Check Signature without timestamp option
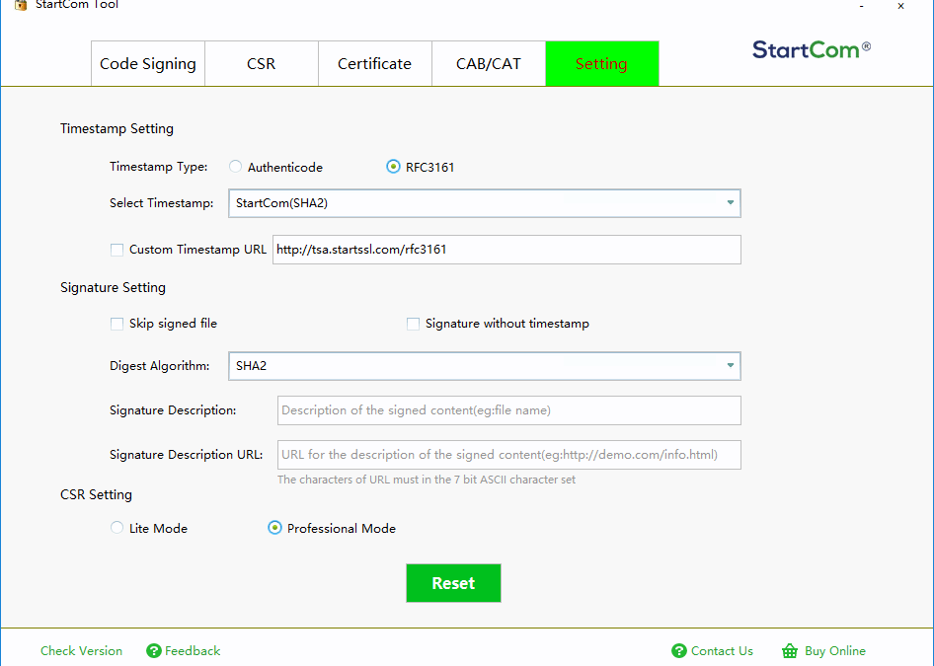This screenshot has width=934, height=666. click(413, 324)
